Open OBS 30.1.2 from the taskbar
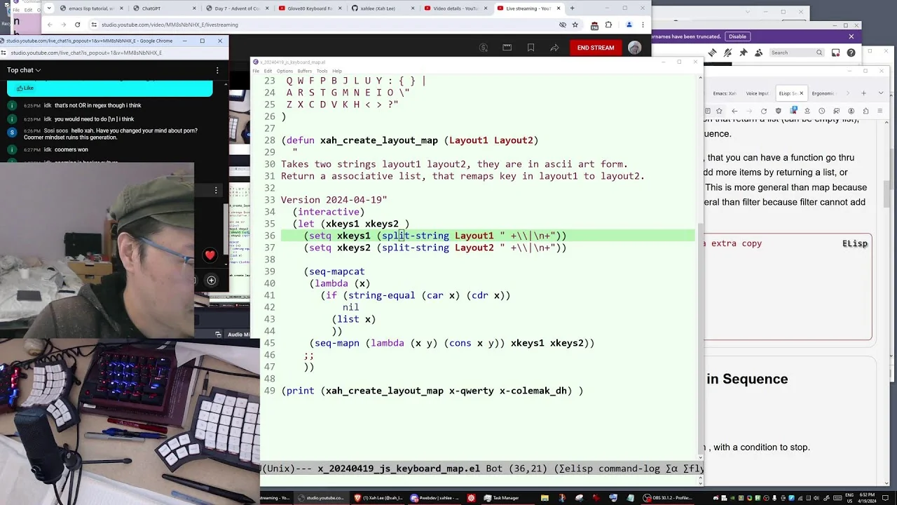This screenshot has height=505, width=897. pos(668,498)
